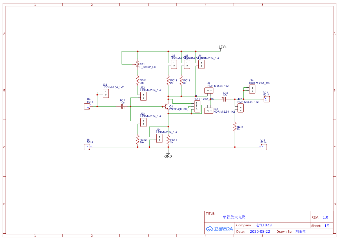Select the RC11 2k resistor symbol

click(x=168, y=80)
